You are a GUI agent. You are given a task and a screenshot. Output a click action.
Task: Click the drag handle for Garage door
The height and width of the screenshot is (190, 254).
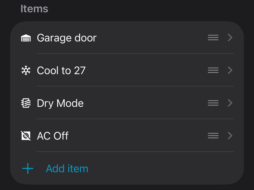tap(213, 37)
